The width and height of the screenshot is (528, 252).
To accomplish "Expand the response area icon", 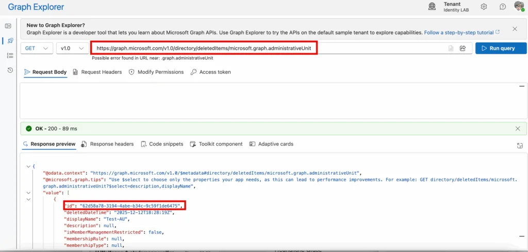I will pos(520,146).
